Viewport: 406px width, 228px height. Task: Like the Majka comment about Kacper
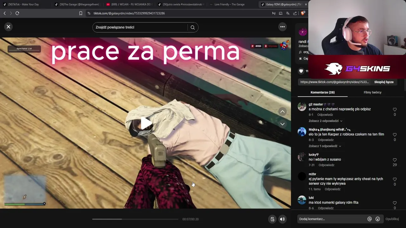click(395, 135)
